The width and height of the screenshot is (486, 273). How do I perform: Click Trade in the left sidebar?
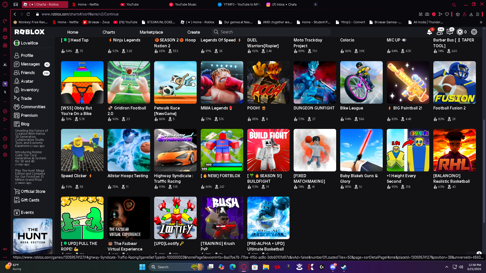(26, 98)
